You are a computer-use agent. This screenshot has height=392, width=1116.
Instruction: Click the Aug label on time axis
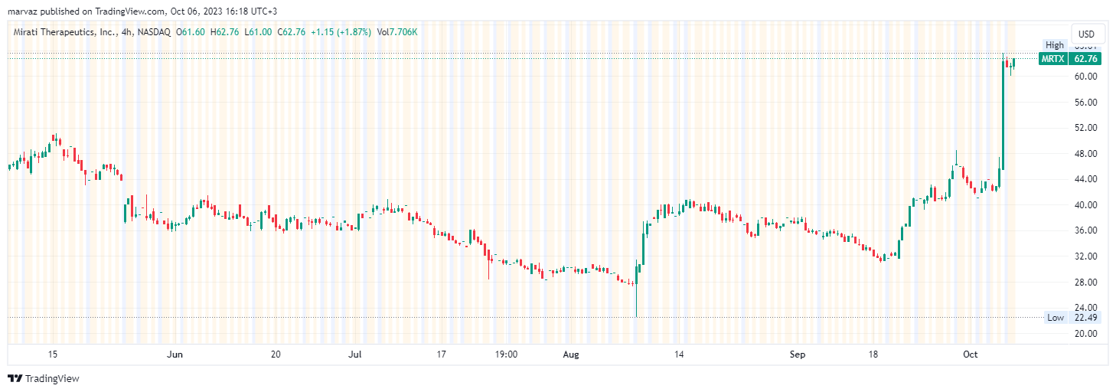click(x=570, y=354)
